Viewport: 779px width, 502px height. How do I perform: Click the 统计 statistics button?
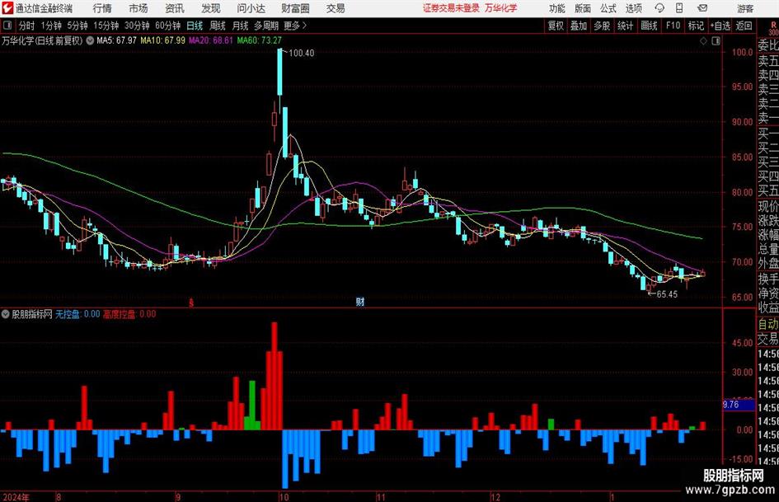click(x=626, y=26)
